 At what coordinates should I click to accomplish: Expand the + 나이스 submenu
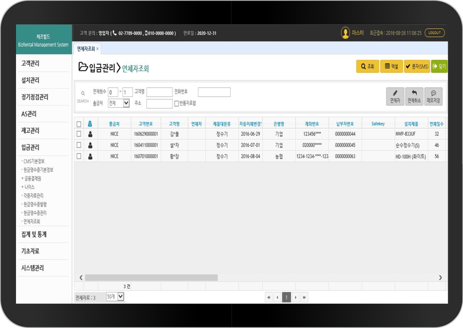28,187
